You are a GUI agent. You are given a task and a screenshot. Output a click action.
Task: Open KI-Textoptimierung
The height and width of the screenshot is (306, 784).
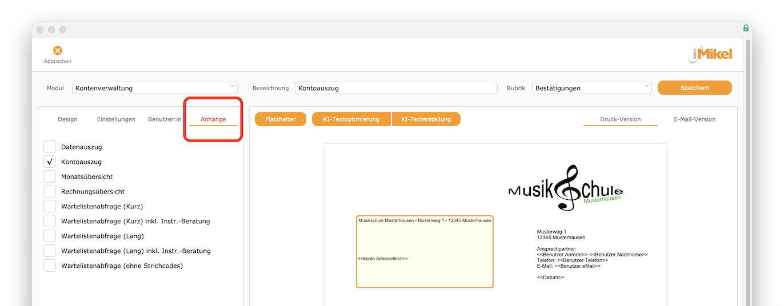(x=351, y=119)
